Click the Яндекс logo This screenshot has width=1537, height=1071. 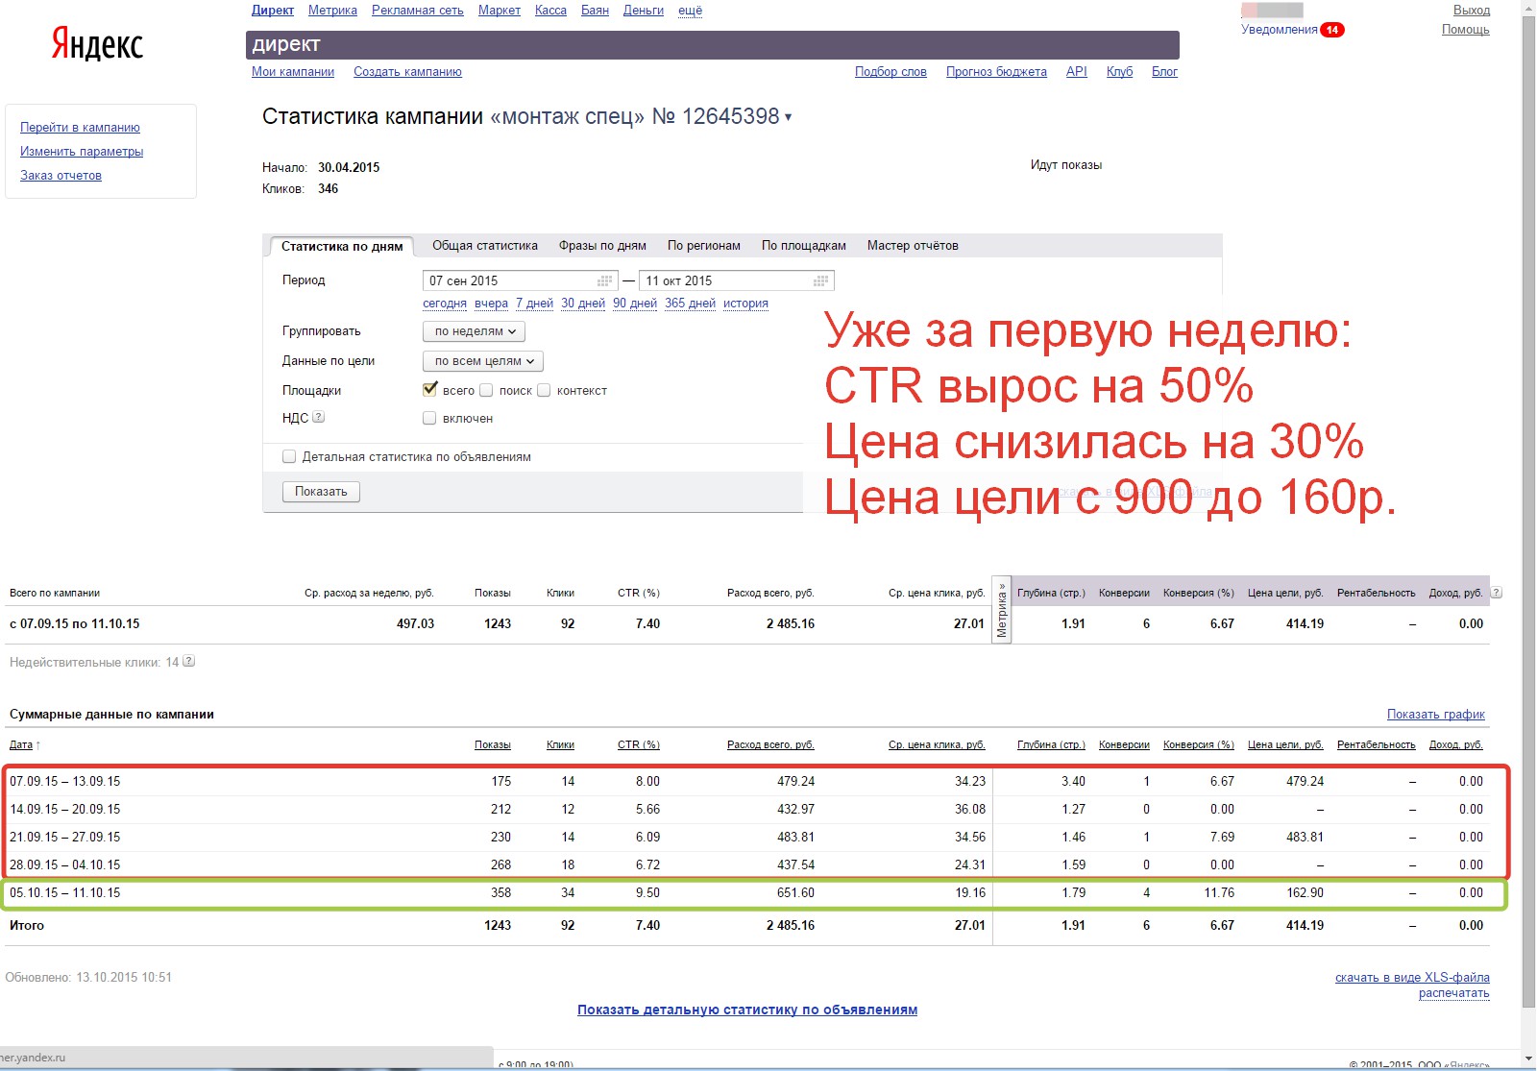point(97,44)
